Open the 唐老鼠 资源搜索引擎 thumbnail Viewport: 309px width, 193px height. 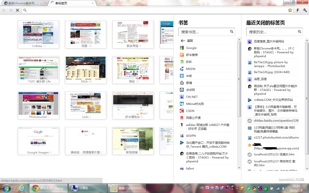tap(86, 141)
